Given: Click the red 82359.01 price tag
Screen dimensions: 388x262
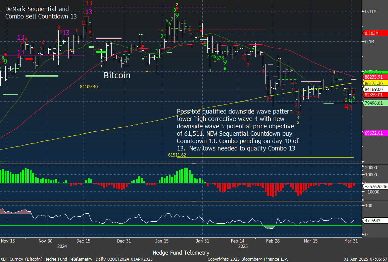Looking at the screenshot, I should point(375,95).
